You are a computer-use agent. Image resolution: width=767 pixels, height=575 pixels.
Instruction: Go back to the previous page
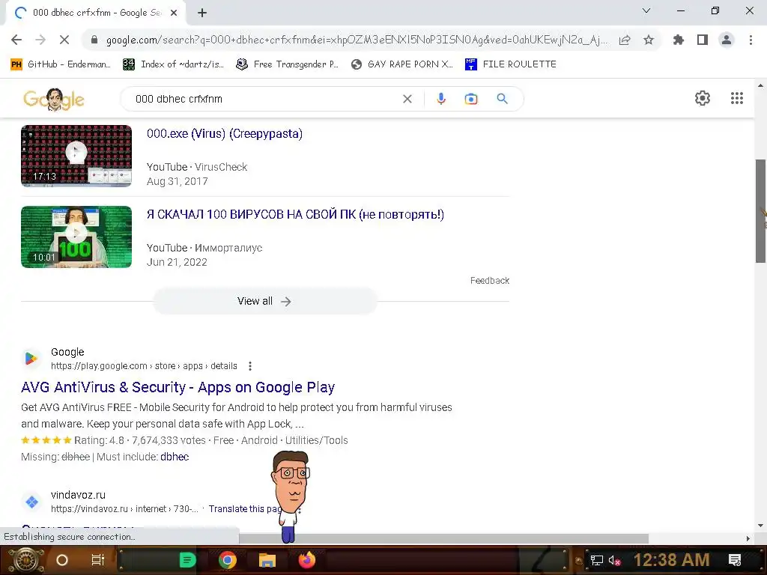point(16,40)
